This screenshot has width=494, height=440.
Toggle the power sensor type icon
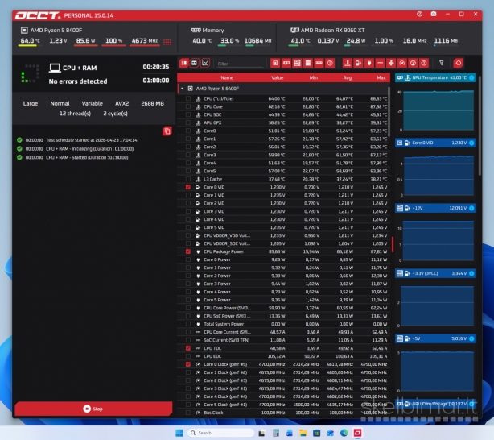(x=369, y=63)
